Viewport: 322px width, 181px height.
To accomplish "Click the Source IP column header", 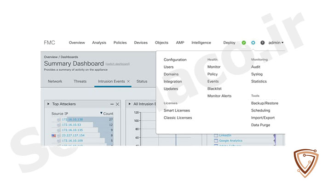I will point(60,113).
